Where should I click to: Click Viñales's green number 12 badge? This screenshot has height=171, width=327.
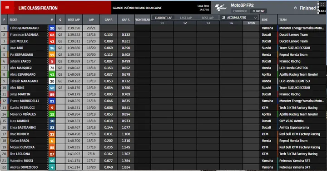pos(52,114)
